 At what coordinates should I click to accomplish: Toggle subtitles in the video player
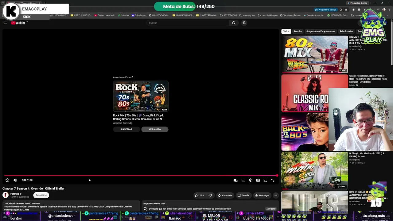243,180
